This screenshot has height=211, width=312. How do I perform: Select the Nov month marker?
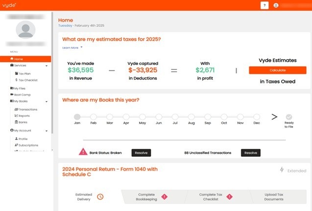240,117
